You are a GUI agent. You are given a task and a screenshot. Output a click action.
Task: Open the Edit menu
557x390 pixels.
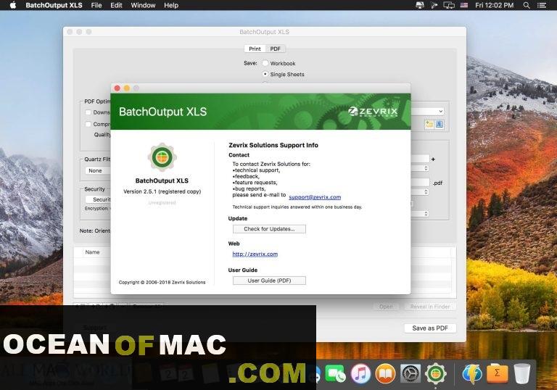116,5
